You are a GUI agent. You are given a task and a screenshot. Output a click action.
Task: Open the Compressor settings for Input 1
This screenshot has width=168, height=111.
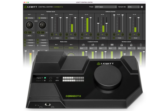click(x=31, y=43)
